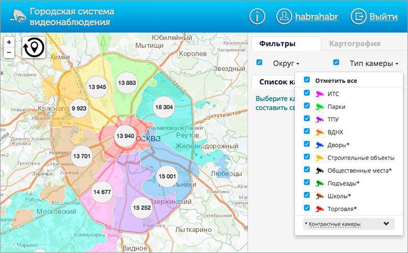Uncheck the Торговля checkbox
This screenshot has width=408, height=253.
click(307, 208)
